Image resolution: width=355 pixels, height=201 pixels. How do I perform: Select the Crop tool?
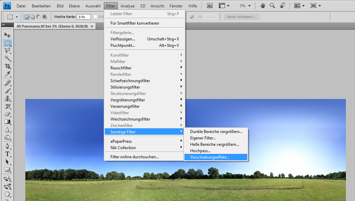pyautogui.click(x=7, y=66)
